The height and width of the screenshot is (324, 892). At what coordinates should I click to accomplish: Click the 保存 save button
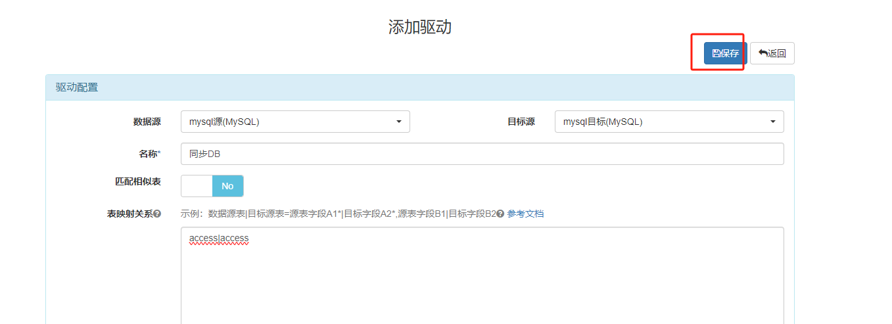tap(725, 53)
